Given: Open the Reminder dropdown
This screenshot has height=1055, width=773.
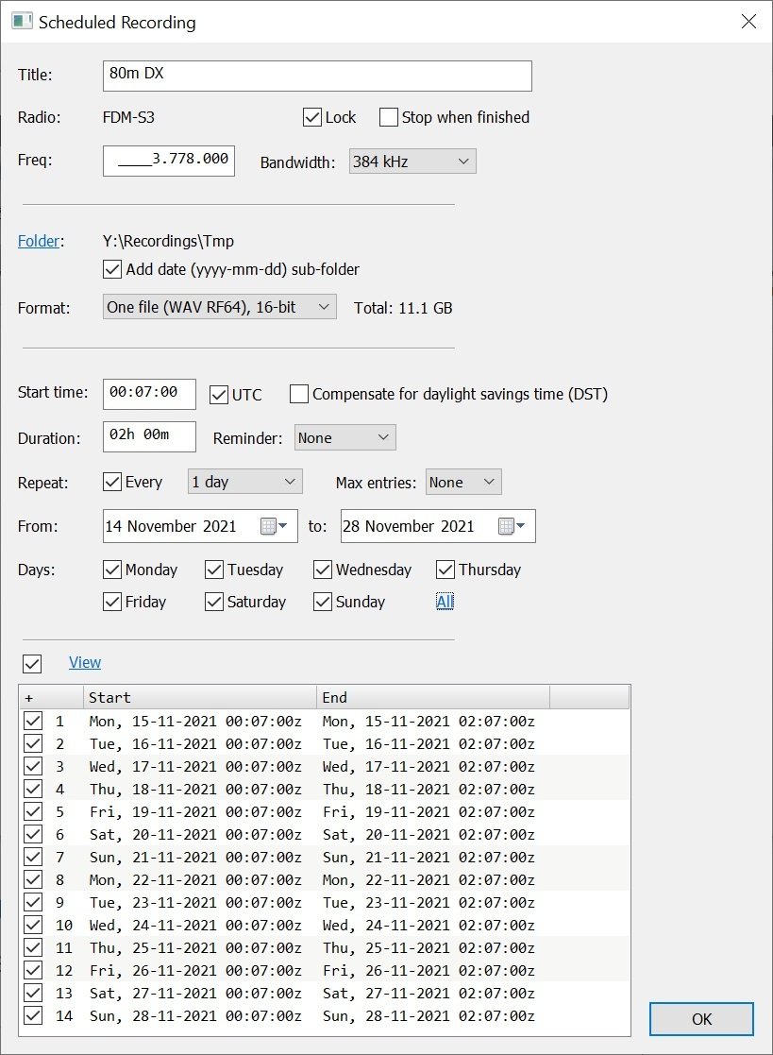Looking at the screenshot, I should coord(344,437).
